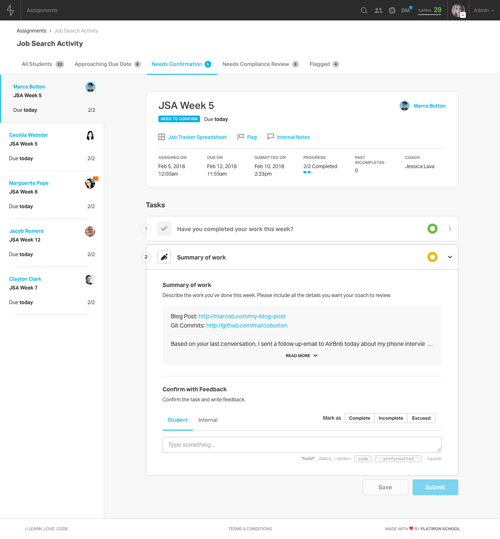Switch to All Students tab

(x=42, y=64)
